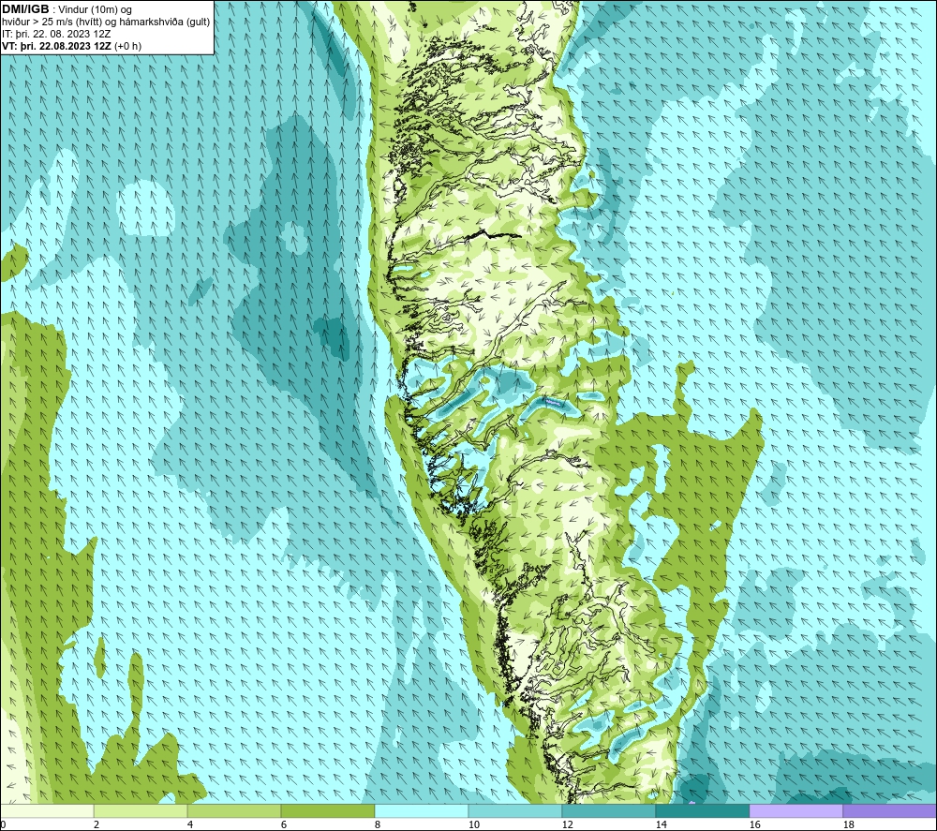Click the "DMI/IGB" title text
Image resolution: width=937 pixels, height=831 pixels.
tap(25, 9)
